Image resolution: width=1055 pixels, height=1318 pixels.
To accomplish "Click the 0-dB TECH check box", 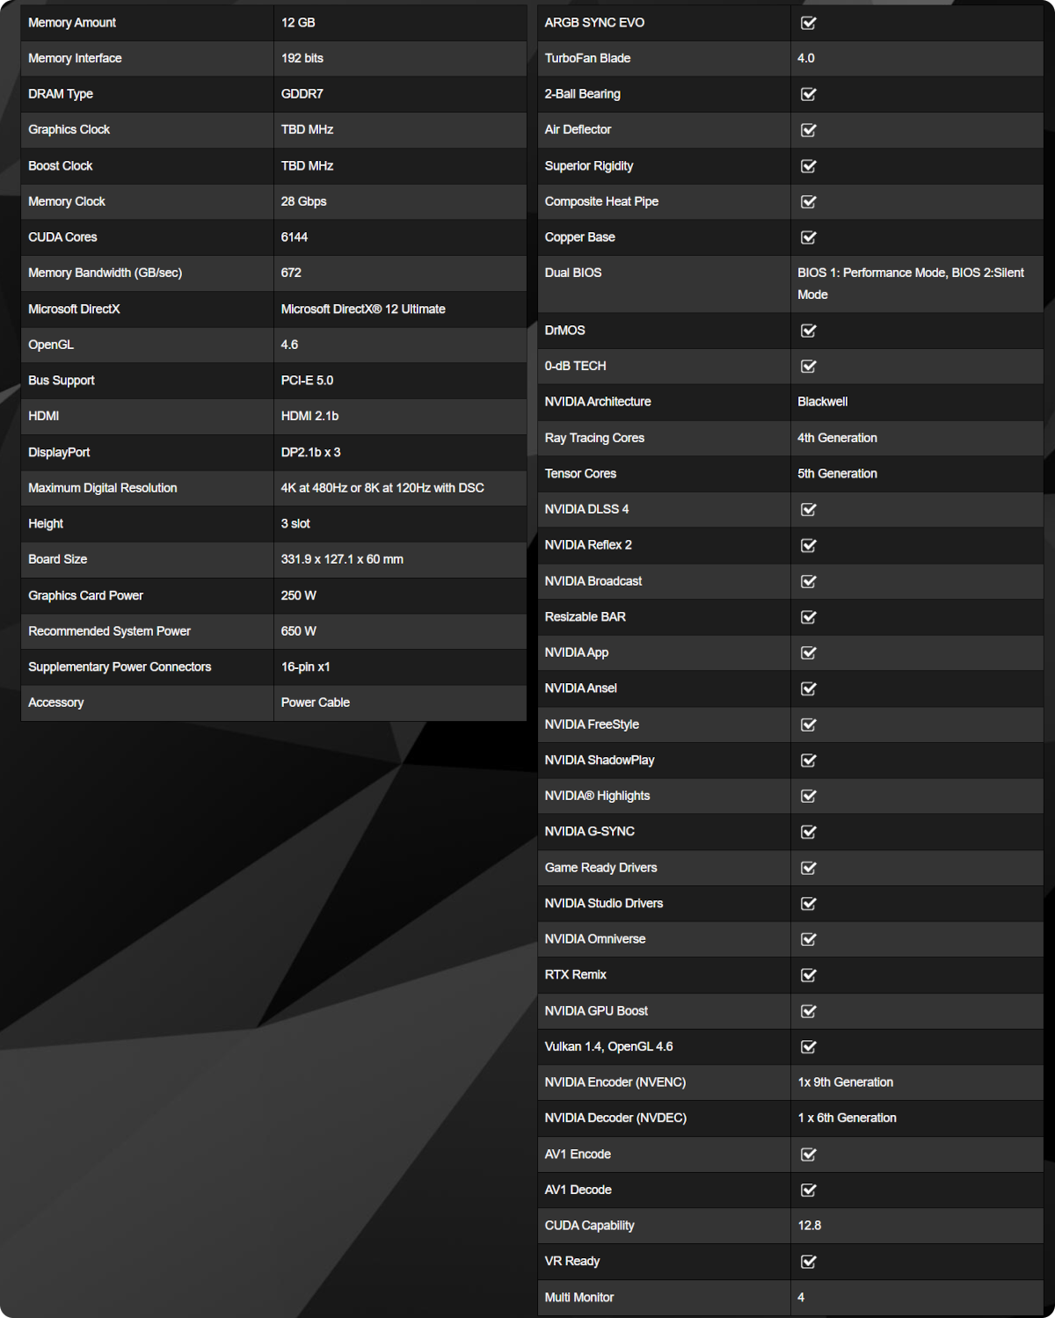I will point(808,367).
